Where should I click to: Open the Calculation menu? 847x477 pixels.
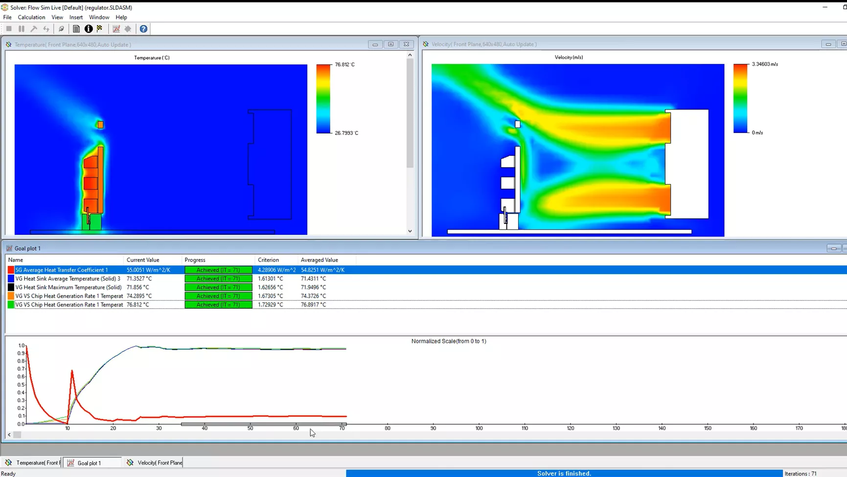tap(31, 17)
